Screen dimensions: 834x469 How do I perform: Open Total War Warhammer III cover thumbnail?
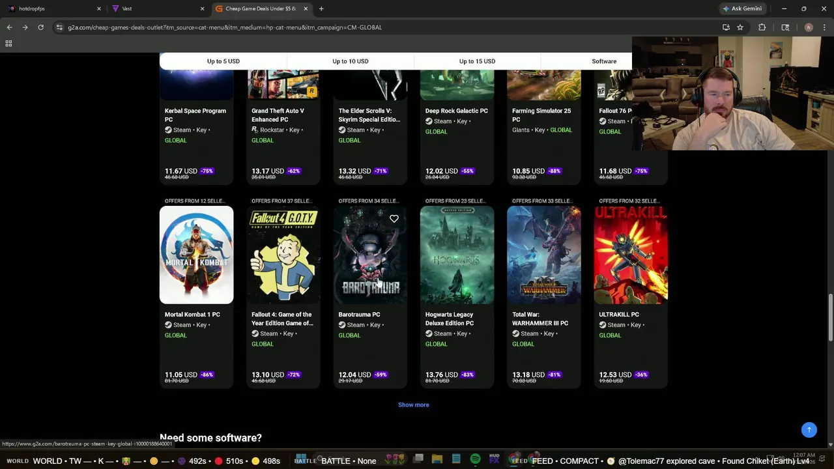(544, 255)
